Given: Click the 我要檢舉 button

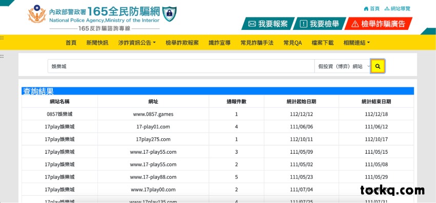Looking at the screenshot, I should [x=320, y=24].
